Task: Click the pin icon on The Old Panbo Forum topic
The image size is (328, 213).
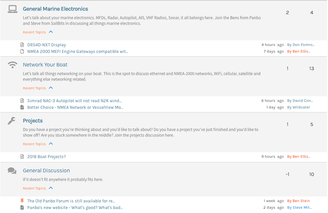Action: (x=23, y=200)
